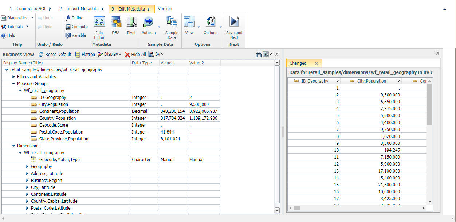This screenshot has width=456, height=222.
Task: Select the ID Geography measure row
Action: click(x=111, y=98)
